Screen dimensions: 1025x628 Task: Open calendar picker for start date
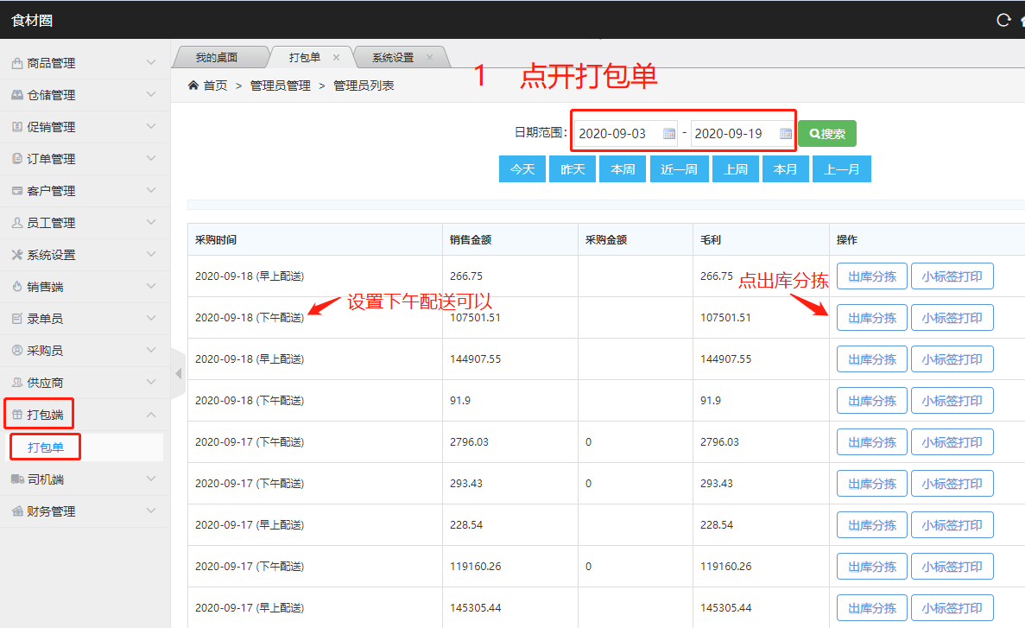(669, 134)
